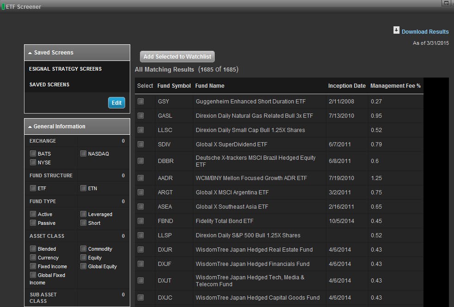Check the NASDAQ exchange filter

point(84,154)
